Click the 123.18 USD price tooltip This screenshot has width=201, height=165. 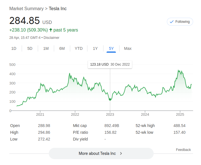110,64
